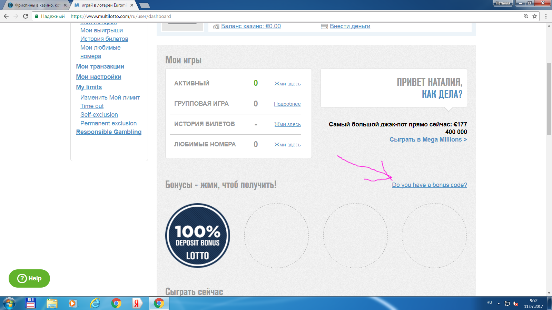Open 'Сыграть в Mega Millions >' link
552x310 pixels.
[428, 139]
